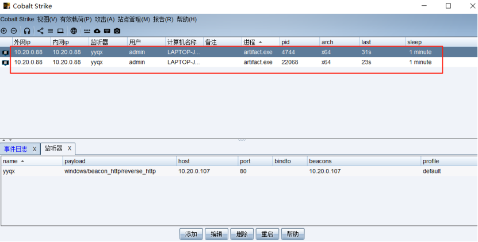This screenshot has width=478, height=242.
Task: Close the 监听器 tab
Action: 70,148
